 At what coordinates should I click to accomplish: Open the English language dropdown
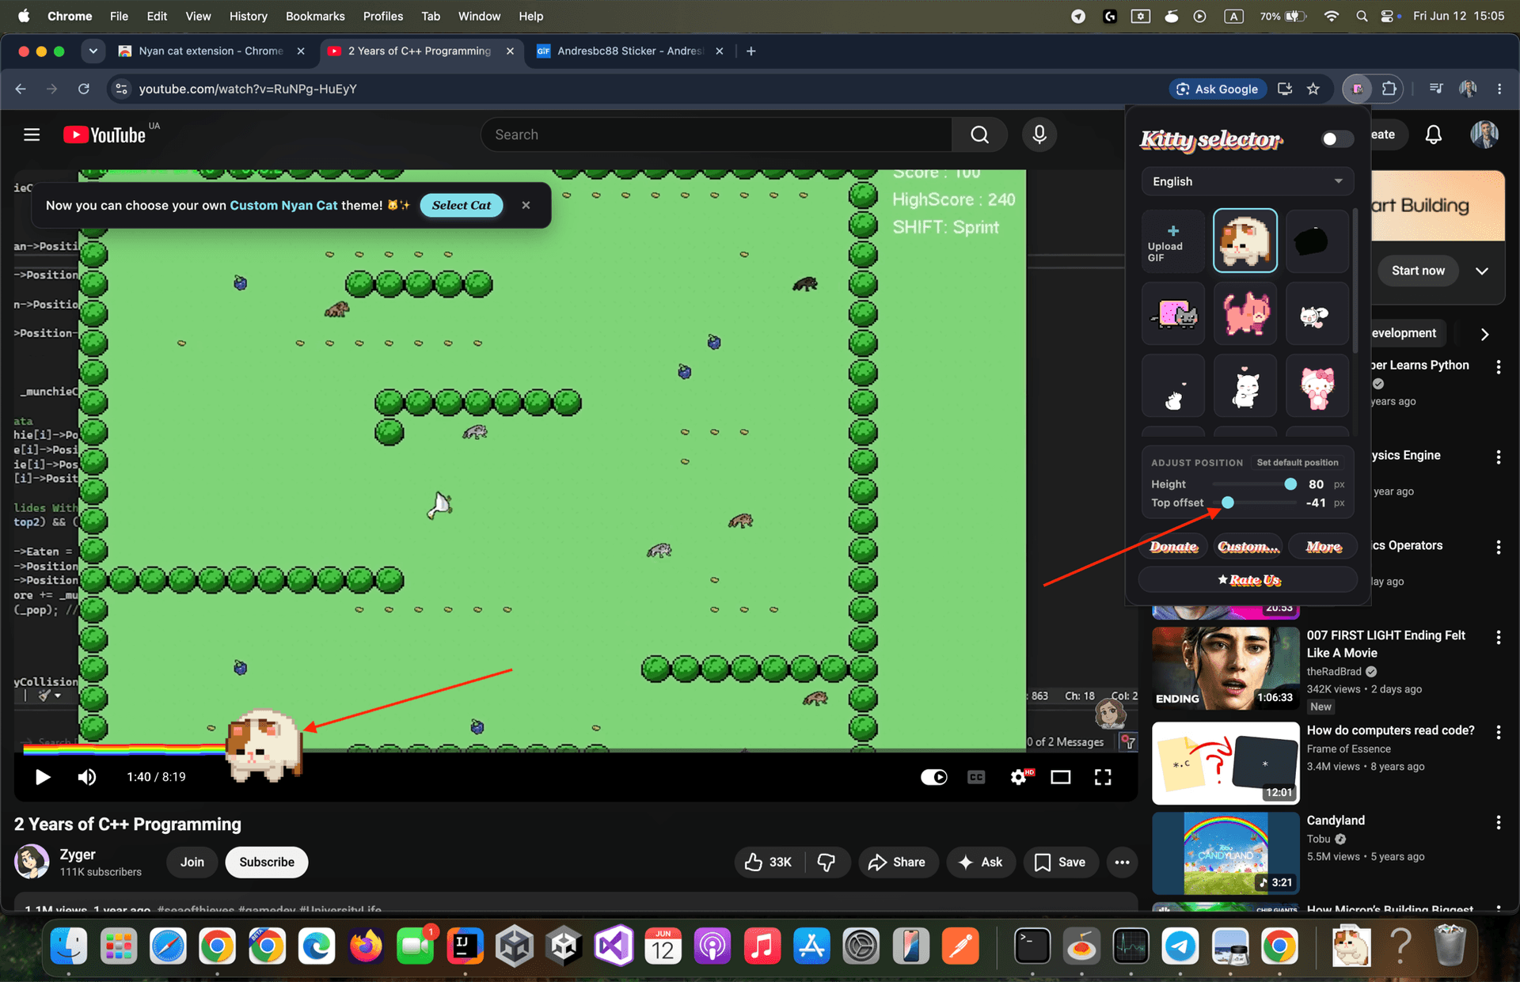pyautogui.click(x=1247, y=181)
